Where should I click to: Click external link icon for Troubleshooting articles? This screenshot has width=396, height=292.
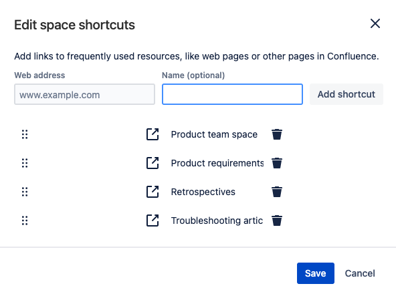click(153, 221)
